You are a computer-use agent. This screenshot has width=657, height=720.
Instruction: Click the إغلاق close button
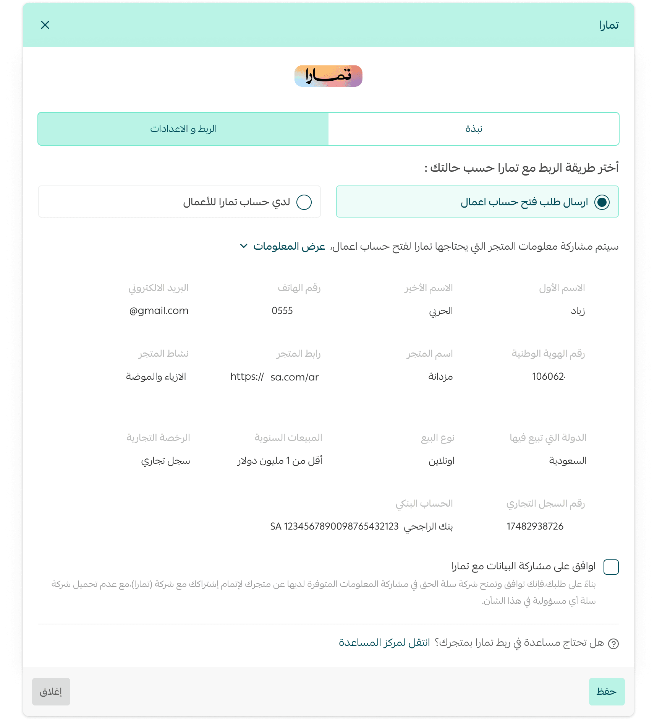51,692
